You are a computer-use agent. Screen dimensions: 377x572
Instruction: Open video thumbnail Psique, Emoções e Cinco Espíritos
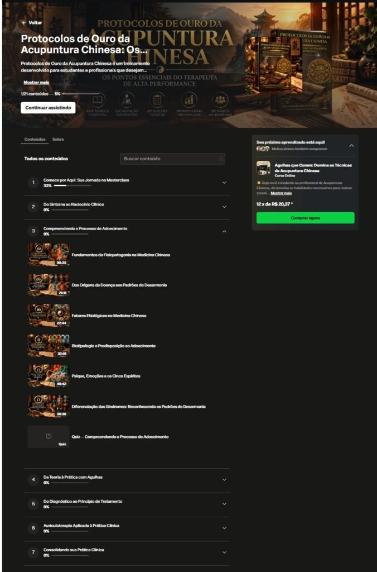[x=49, y=376]
